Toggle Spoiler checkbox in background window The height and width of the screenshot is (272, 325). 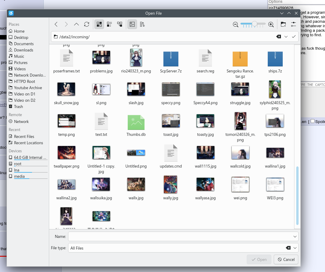pos(313,121)
